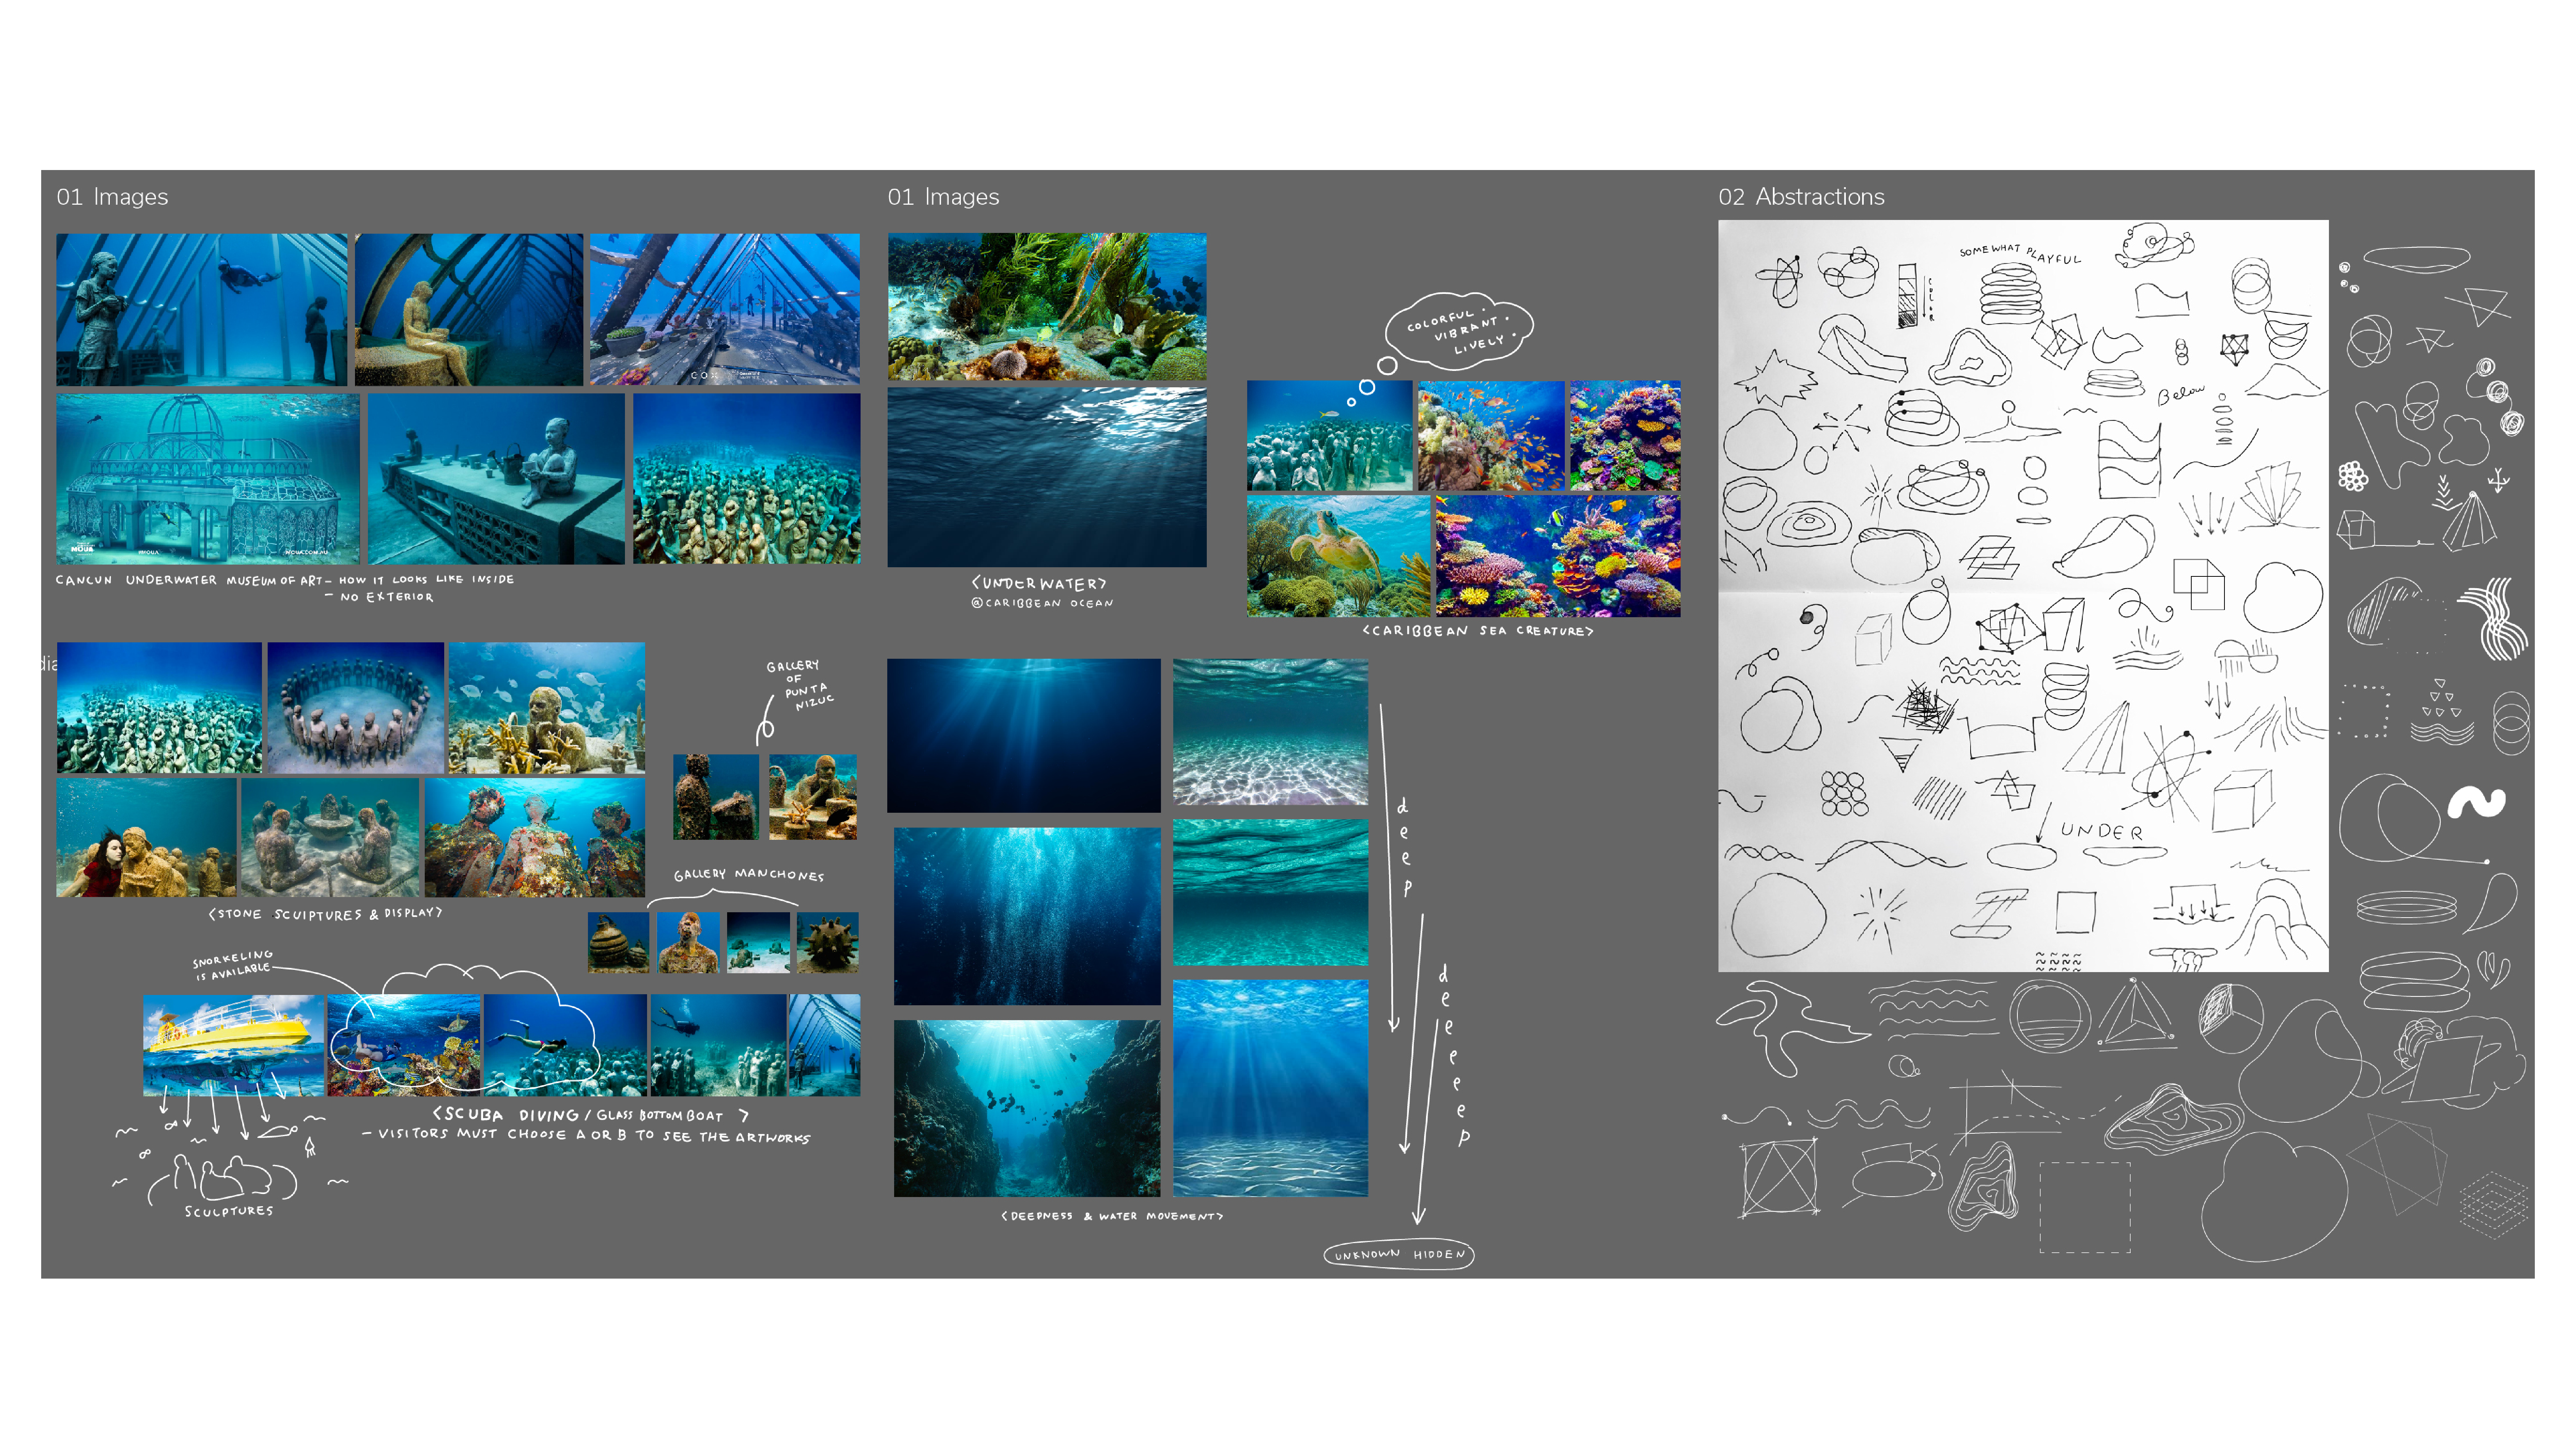Click the crossed-out square sketch doodle
2576x1449 pixels.
(x=1779, y=1178)
